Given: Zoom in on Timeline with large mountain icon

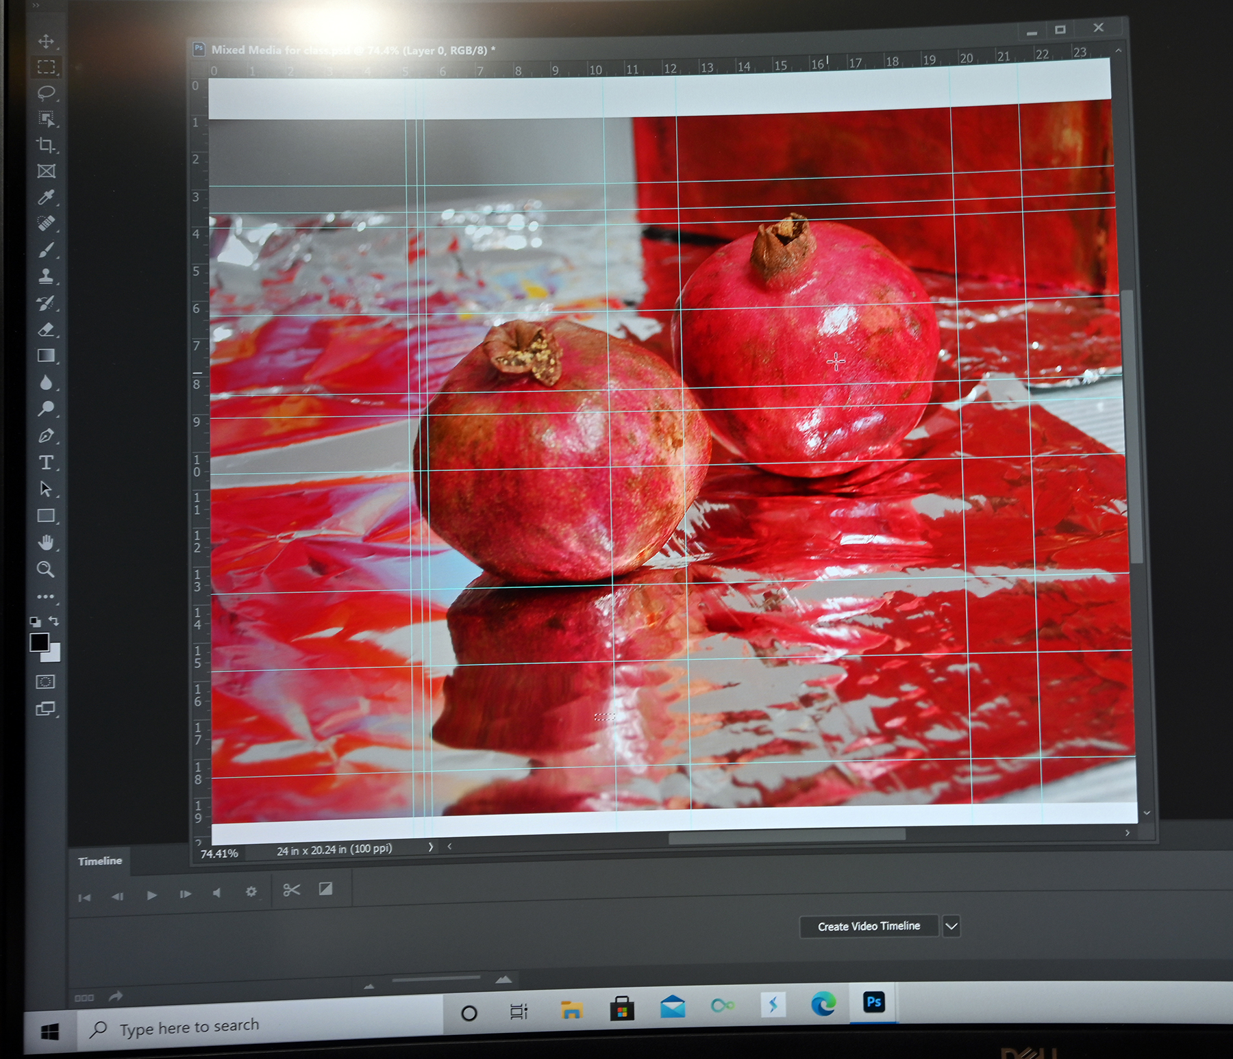Looking at the screenshot, I should coord(503,980).
